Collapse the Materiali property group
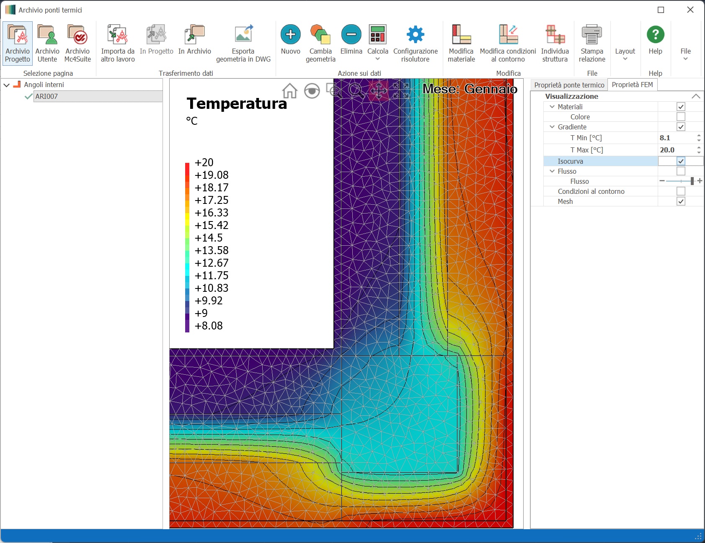 click(x=552, y=107)
